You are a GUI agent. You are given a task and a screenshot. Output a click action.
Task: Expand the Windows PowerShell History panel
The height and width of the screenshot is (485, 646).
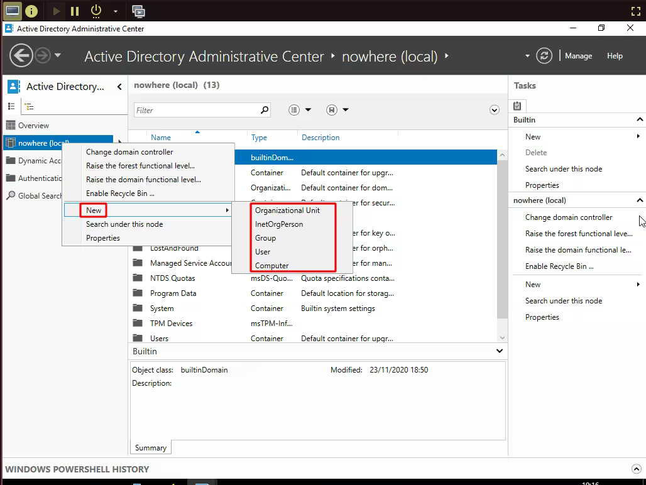click(x=636, y=469)
